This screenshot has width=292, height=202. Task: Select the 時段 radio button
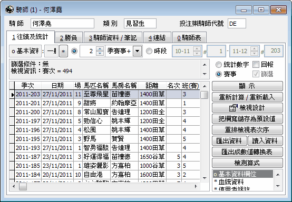click(149, 51)
